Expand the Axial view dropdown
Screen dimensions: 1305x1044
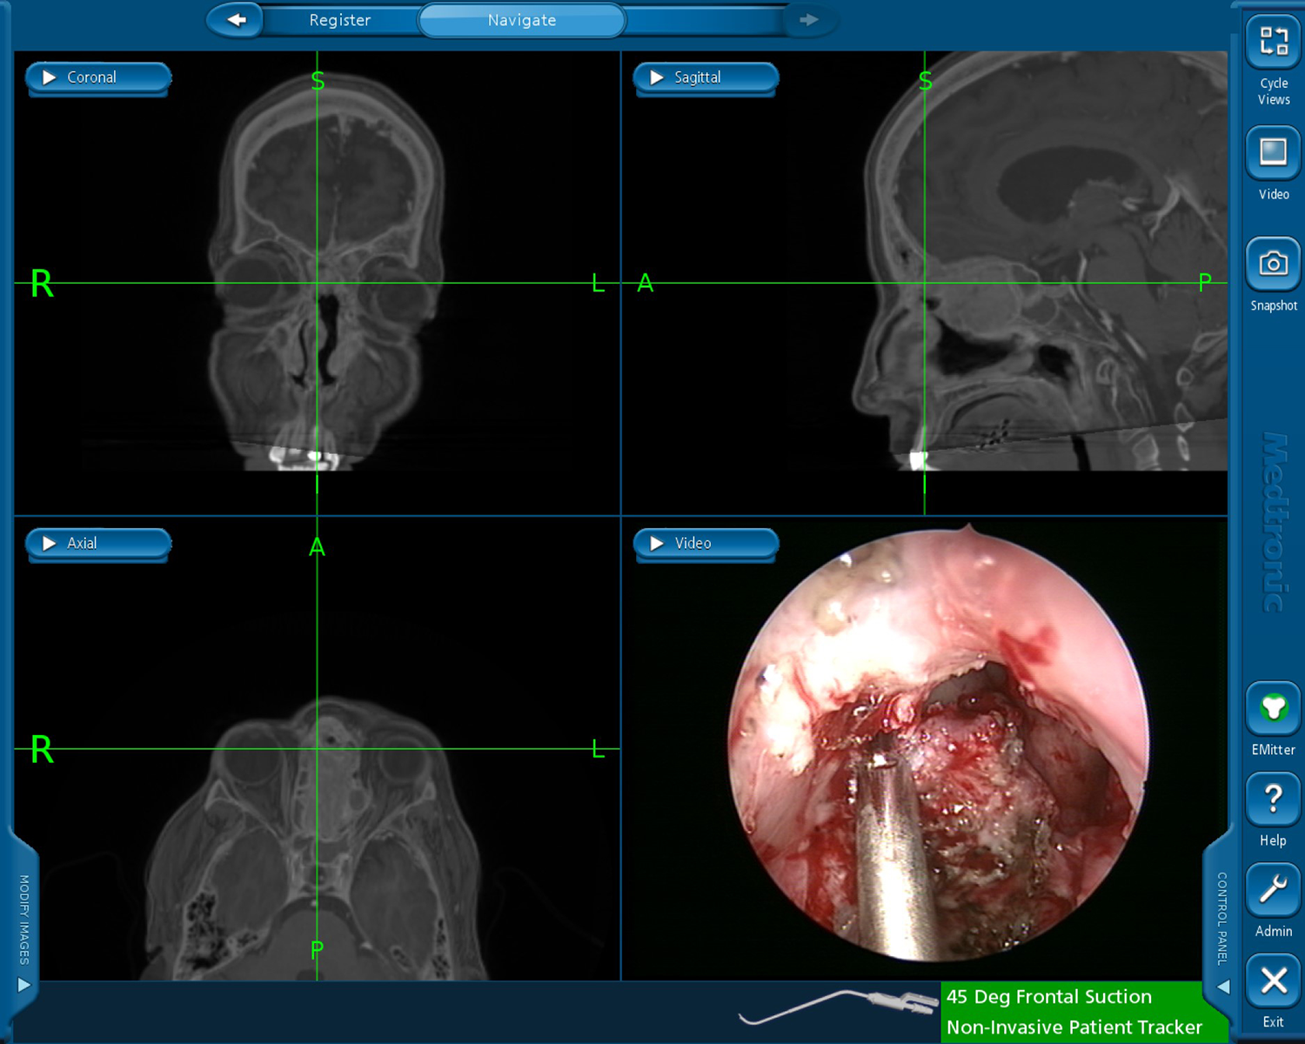point(98,544)
